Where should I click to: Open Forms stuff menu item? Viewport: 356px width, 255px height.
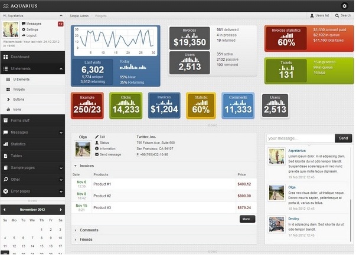click(x=32, y=120)
